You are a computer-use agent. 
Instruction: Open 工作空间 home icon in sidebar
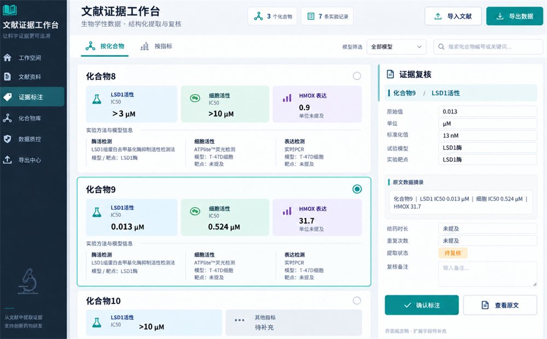pyautogui.click(x=7, y=58)
